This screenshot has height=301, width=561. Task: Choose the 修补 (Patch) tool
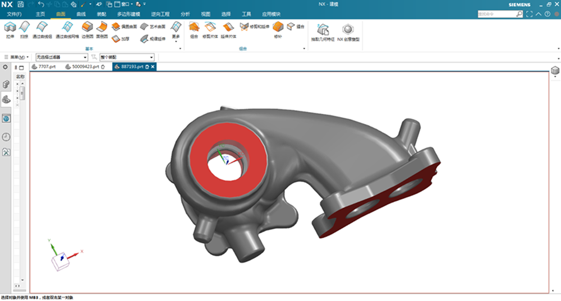[x=278, y=29]
